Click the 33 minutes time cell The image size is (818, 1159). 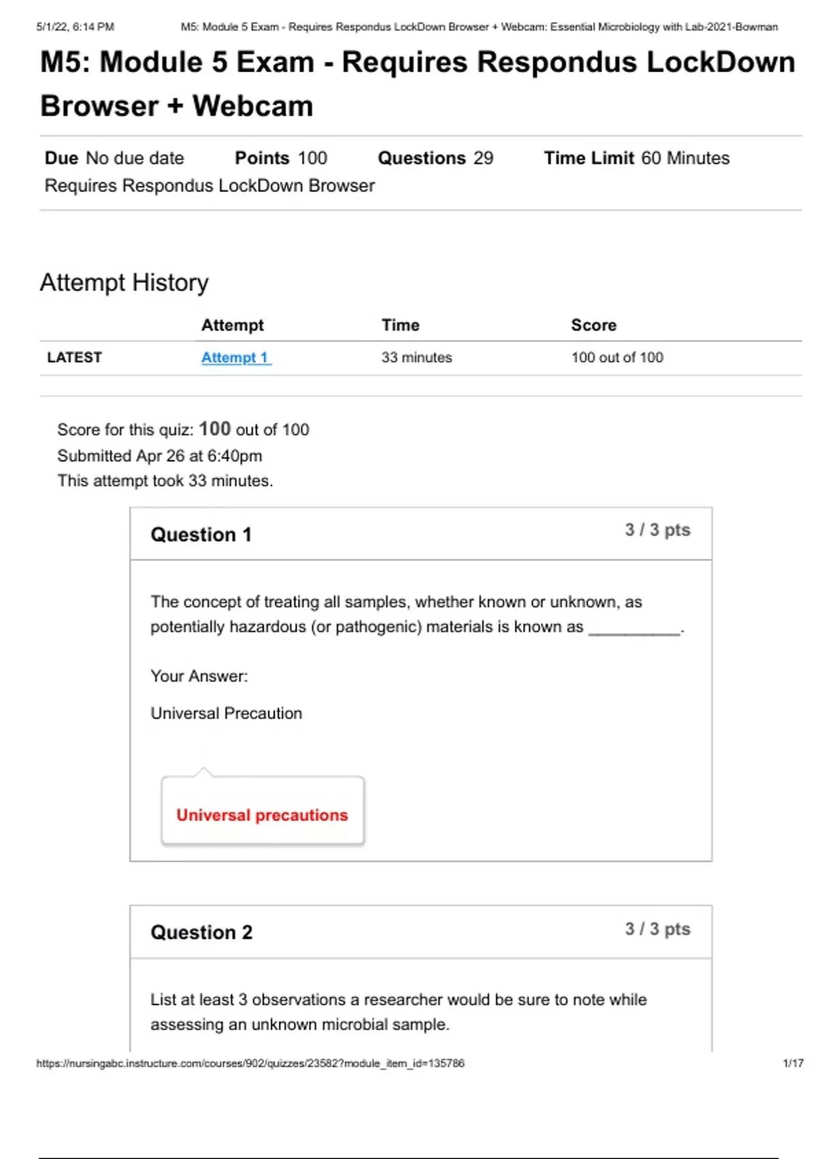tap(416, 357)
